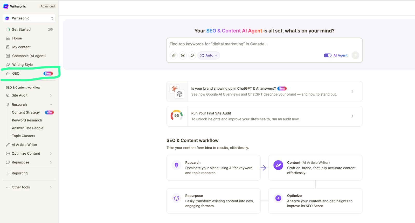415x223 pixels.
Task: Click the 'SEO & Content workflow' sidebar heading
Action: (23, 88)
